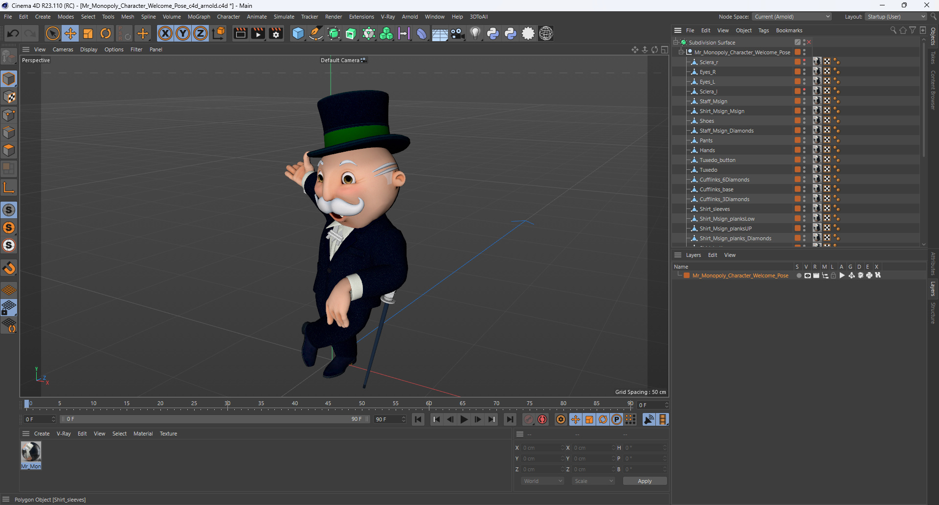Select the Shoes object in tree

(x=707, y=121)
